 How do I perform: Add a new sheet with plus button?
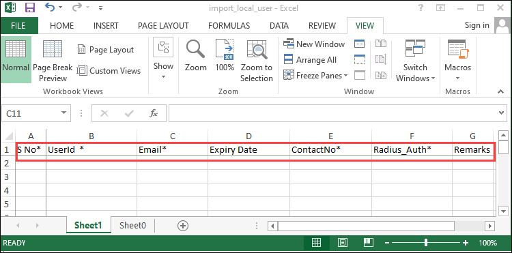point(183,225)
